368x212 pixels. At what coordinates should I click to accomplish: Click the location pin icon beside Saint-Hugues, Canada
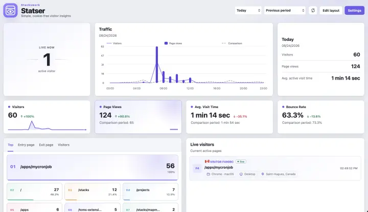263,174
